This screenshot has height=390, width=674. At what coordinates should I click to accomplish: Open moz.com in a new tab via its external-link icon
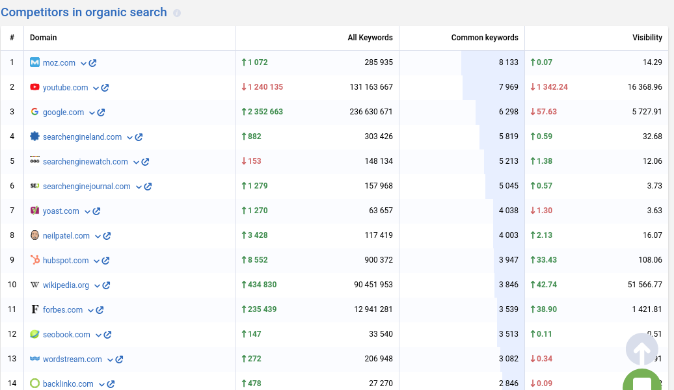(x=92, y=63)
